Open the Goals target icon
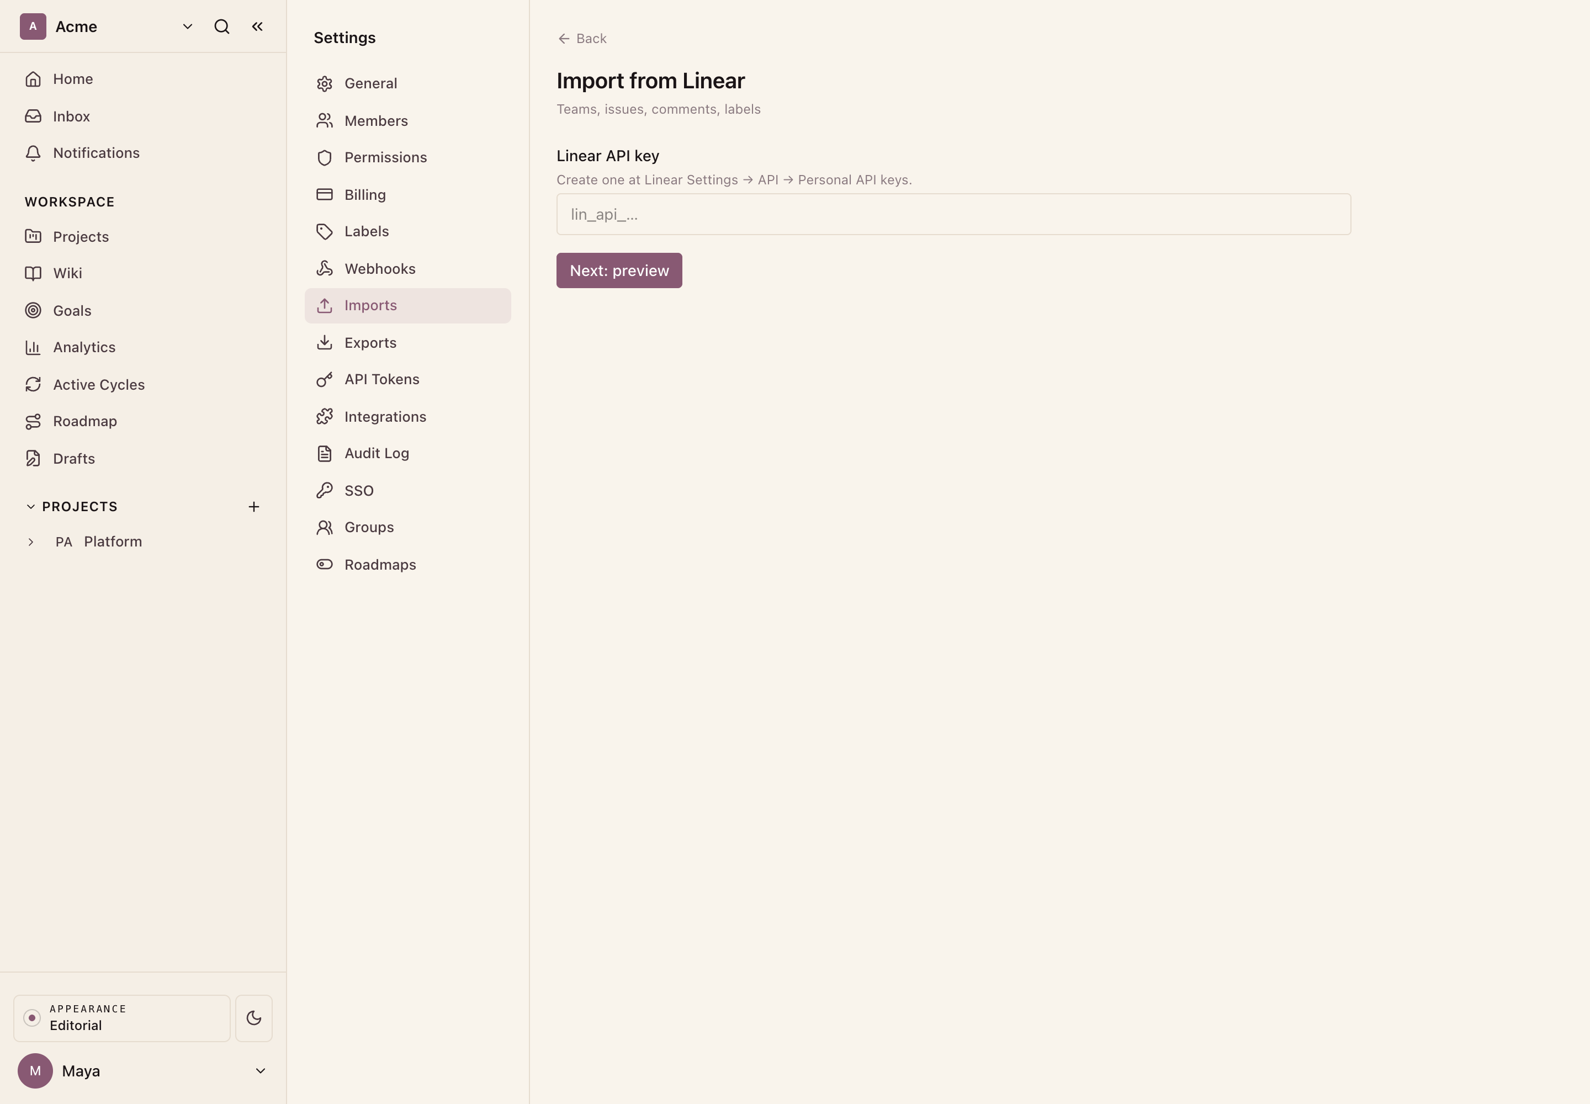The image size is (1590, 1104). [x=33, y=311]
